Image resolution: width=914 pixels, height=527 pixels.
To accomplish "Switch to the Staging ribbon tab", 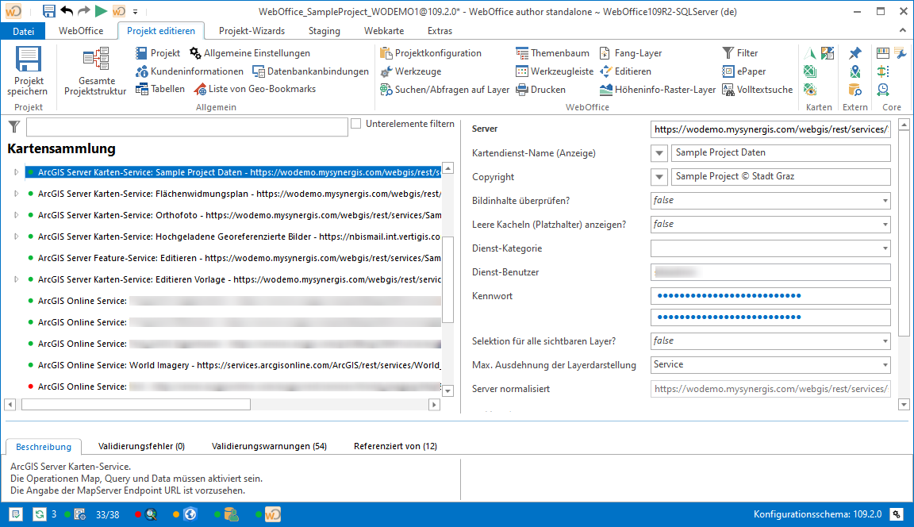I will [x=324, y=31].
